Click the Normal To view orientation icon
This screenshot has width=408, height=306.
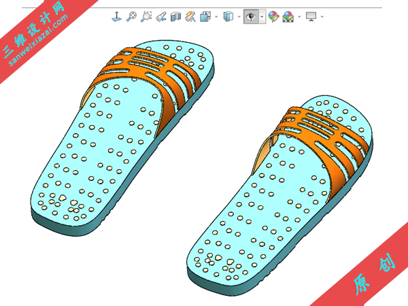116,16
